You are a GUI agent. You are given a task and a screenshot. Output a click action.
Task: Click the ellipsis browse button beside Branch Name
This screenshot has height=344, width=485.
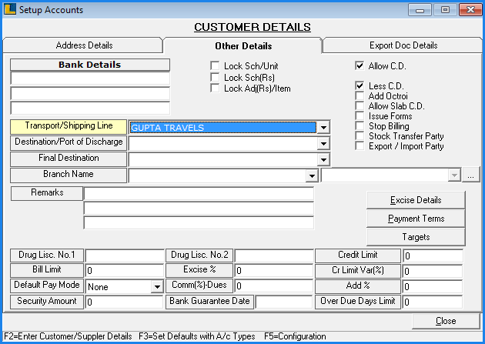(x=472, y=175)
